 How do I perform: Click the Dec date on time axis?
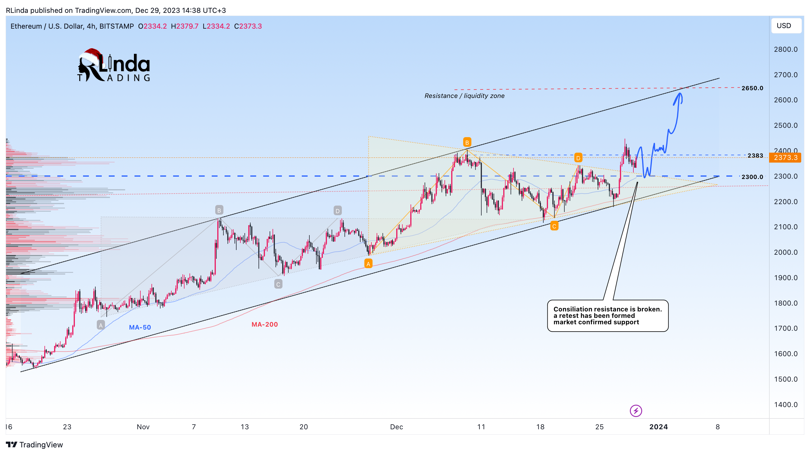coord(396,427)
